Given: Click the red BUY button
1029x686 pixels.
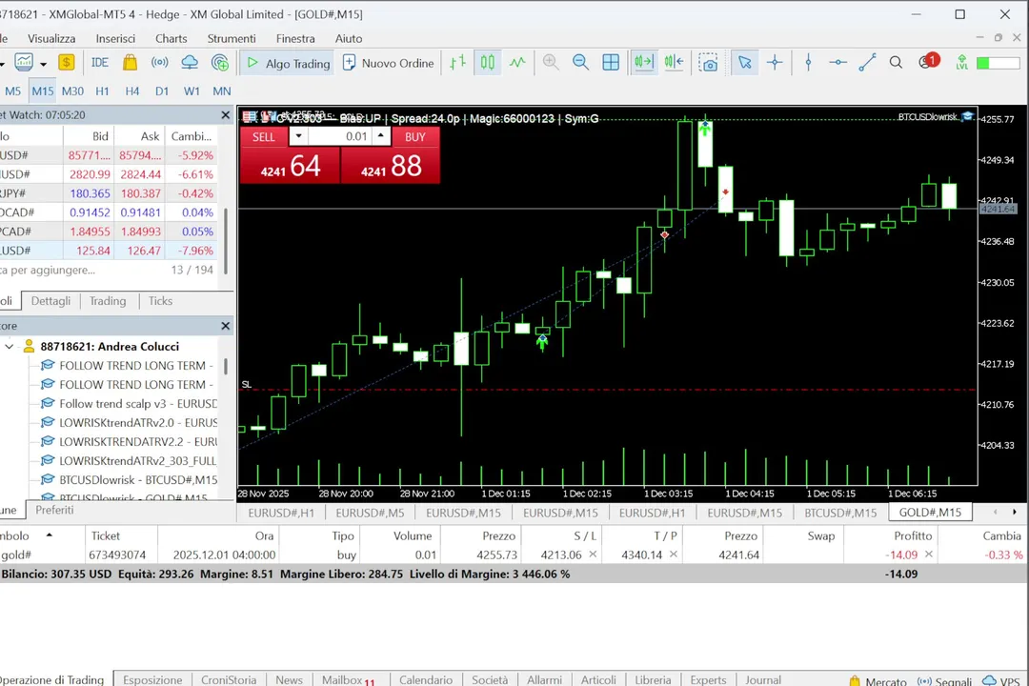Looking at the screenshot, I should [x=414, y=136].
